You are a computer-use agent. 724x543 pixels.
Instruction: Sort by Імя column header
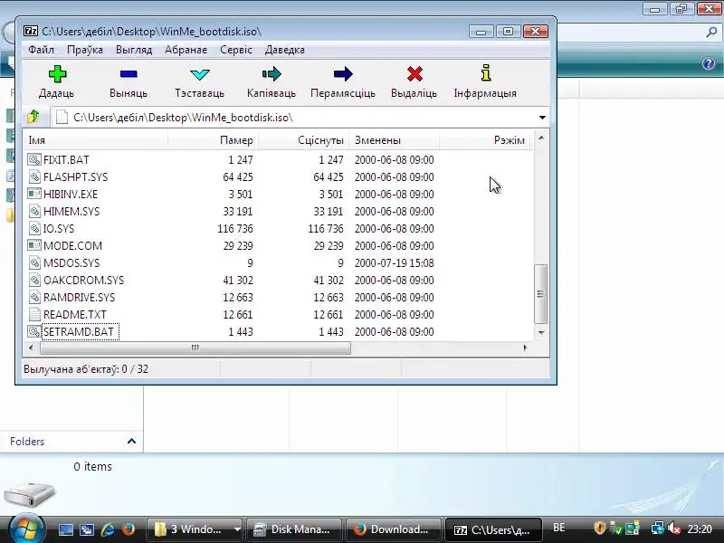point(95,140)
